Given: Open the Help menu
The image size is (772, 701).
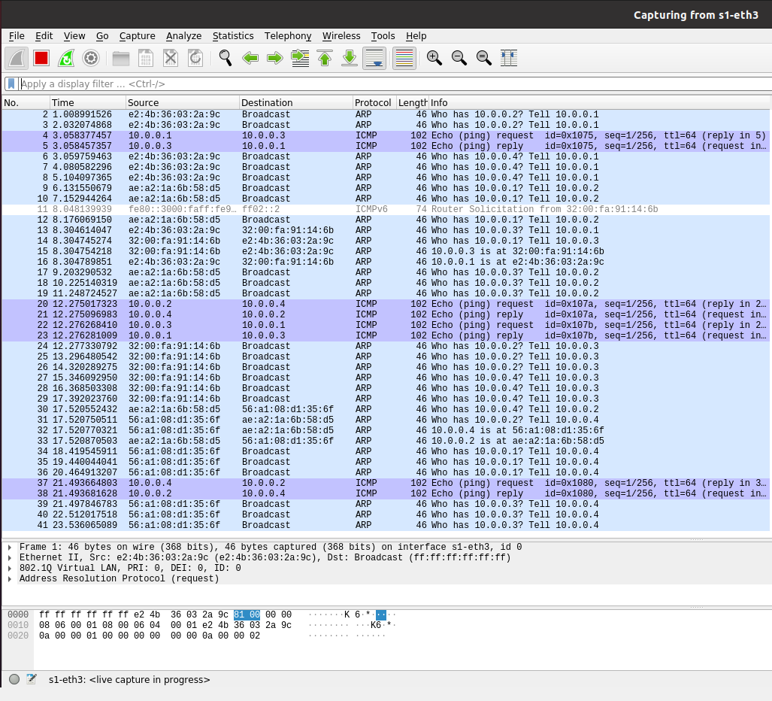Looking at the screenshot, I should 416,36.
